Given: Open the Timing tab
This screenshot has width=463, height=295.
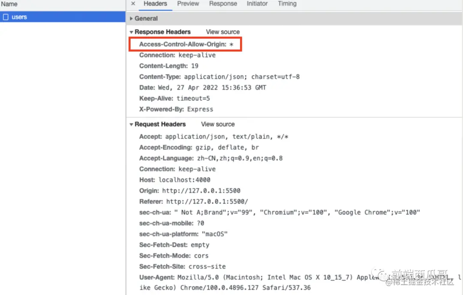Looking at the screenshot, I should point(287,3).
